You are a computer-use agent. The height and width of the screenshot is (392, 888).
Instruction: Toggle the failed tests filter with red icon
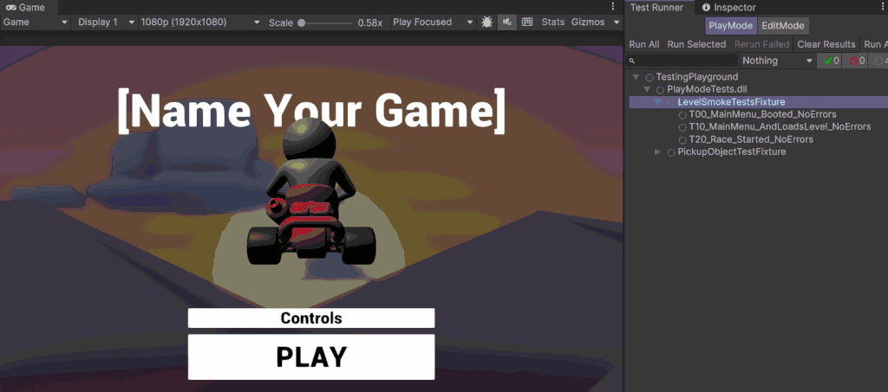click(854, 61)
